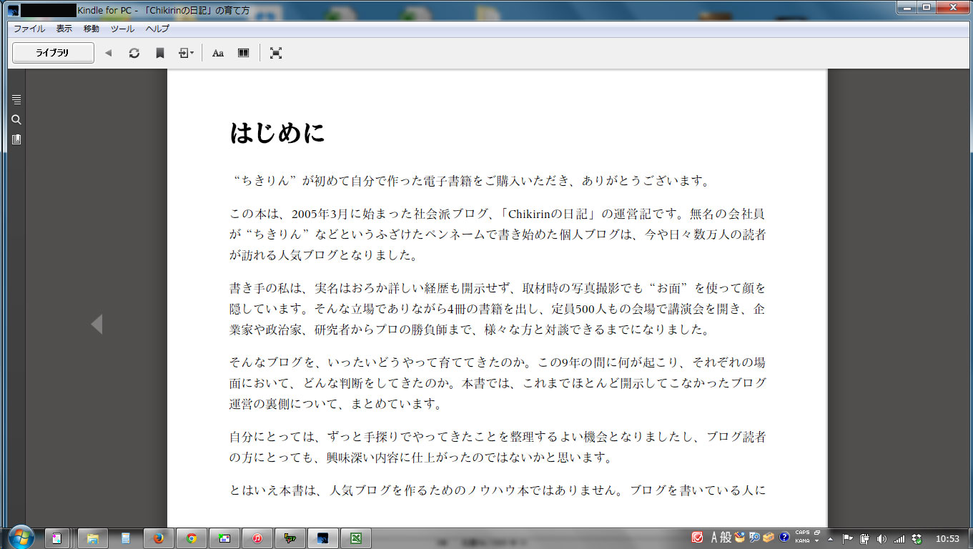
Task: Show table of contents sidebar icon
Action: click(x=16, y=99)
